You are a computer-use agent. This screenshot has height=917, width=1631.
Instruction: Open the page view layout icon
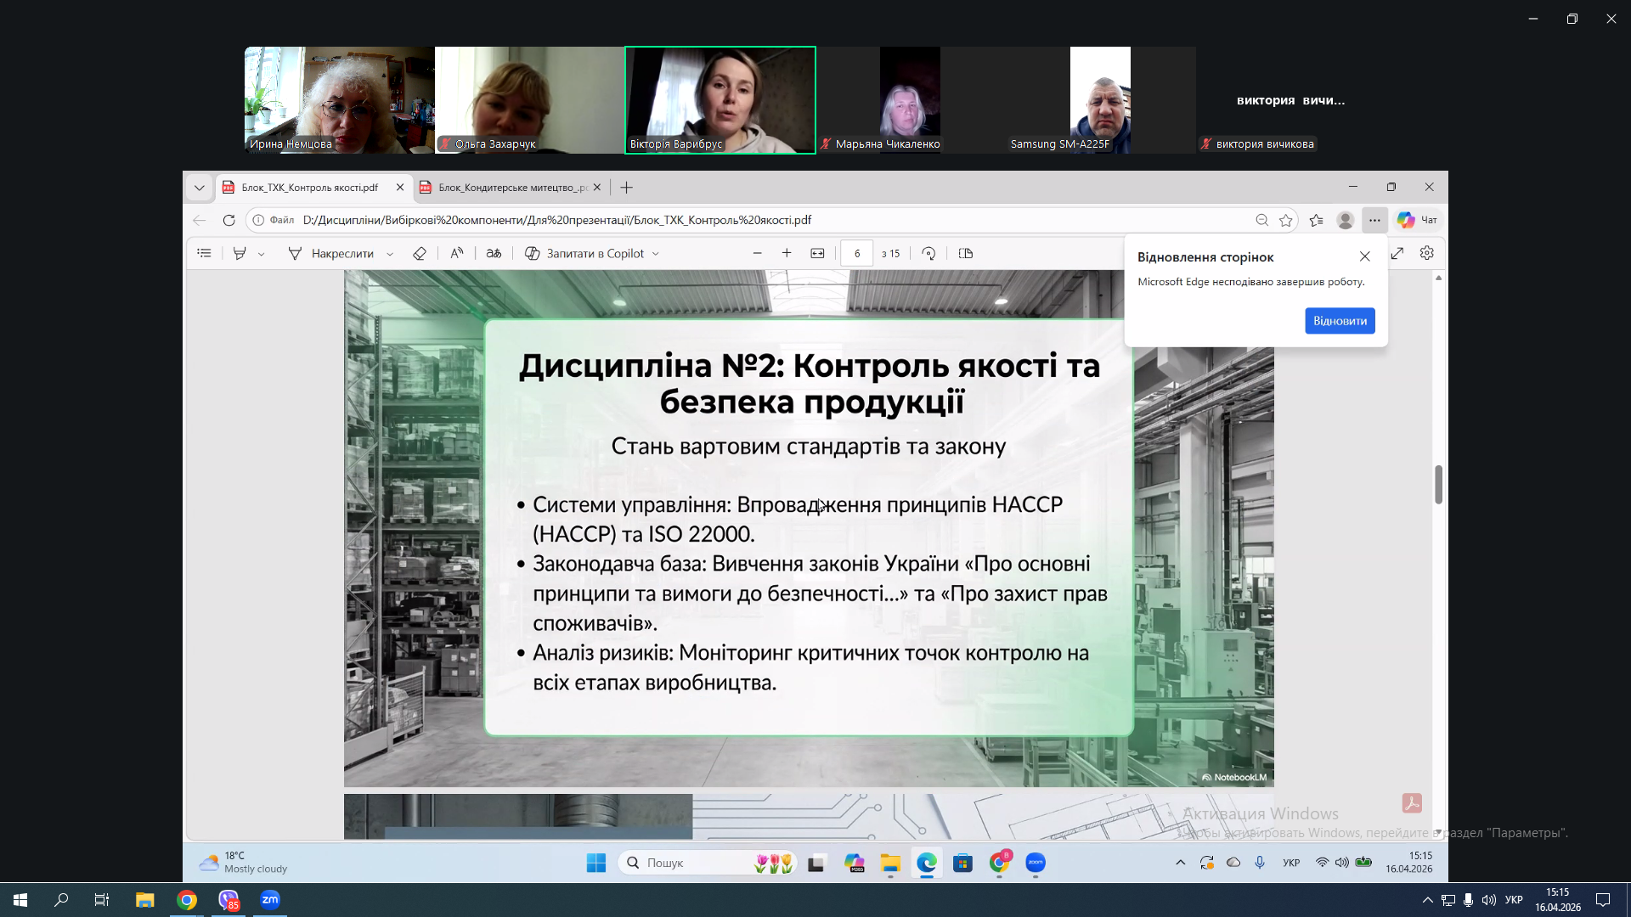(966, 253)
